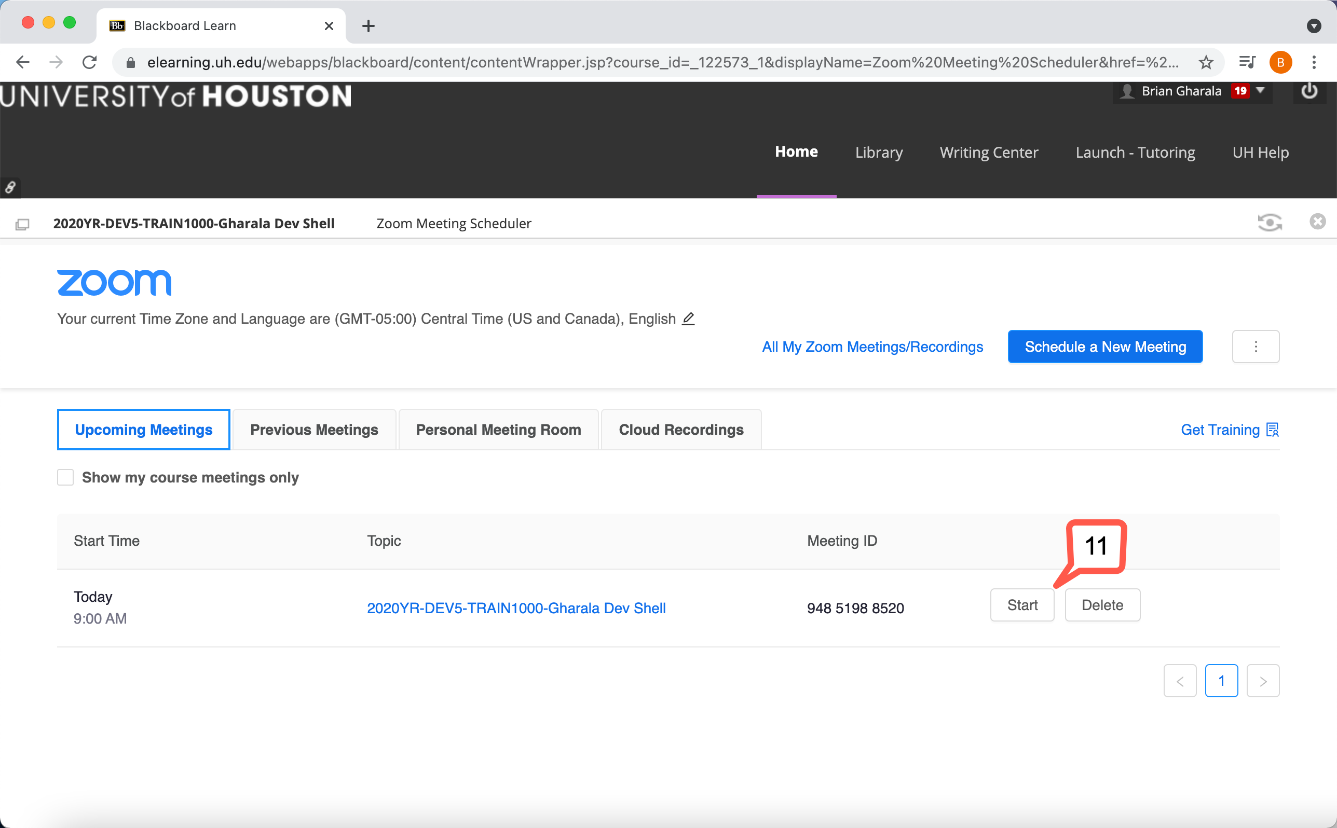Screen dimensions: 1337x828
Task: Open UH Help
Action: click(1260, 152)
